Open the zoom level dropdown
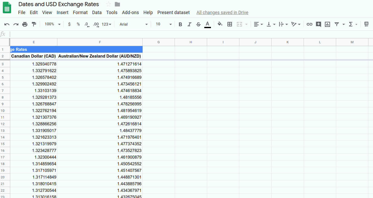 52,24
